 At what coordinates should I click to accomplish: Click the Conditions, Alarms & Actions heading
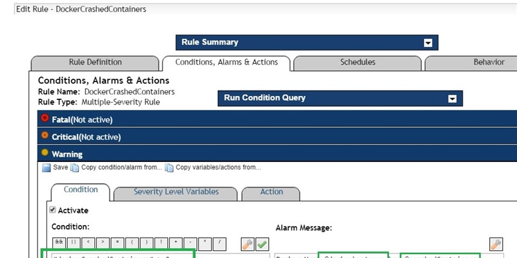pyautogui.click(x=104, y=81)
